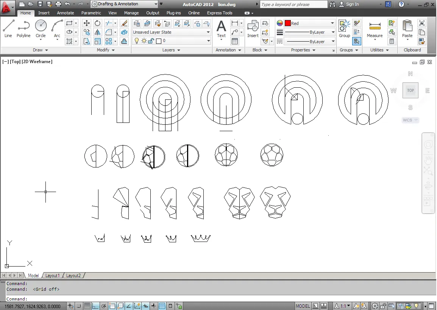Click the [2D Wireframe] visual style label
Viewport: 437px width, 310px height.
pos(37,62)
